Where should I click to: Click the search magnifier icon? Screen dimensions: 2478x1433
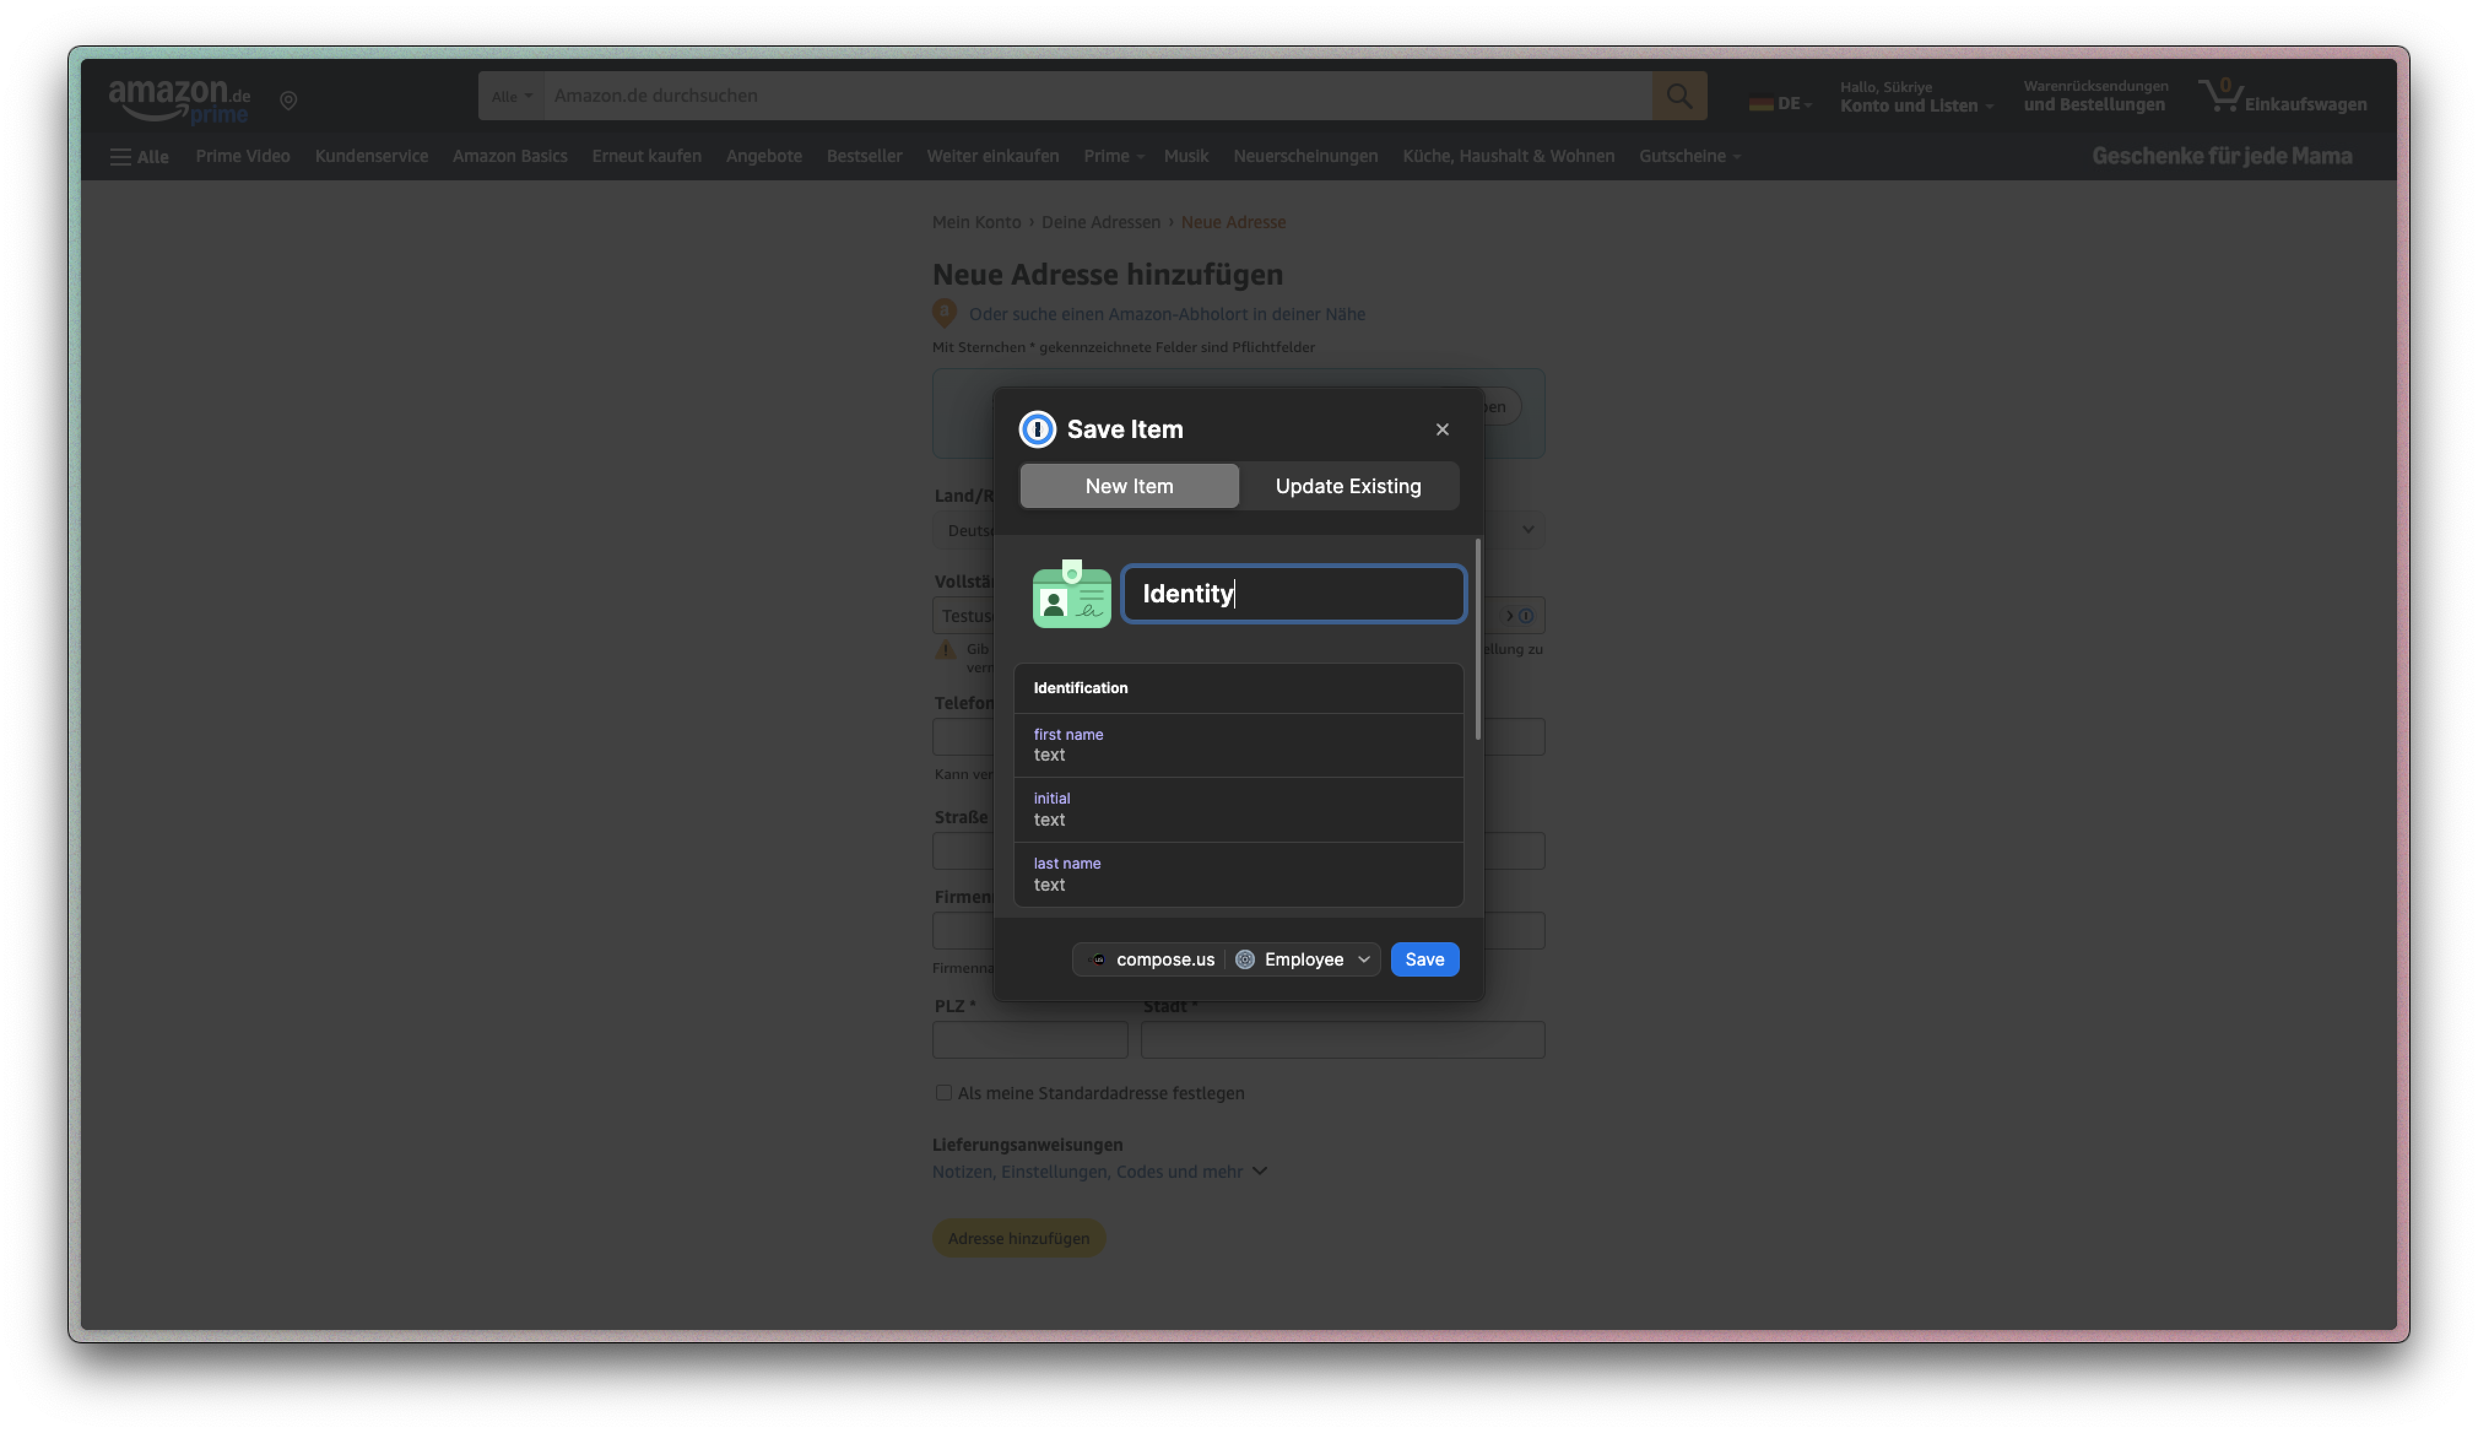[1679, 96]
